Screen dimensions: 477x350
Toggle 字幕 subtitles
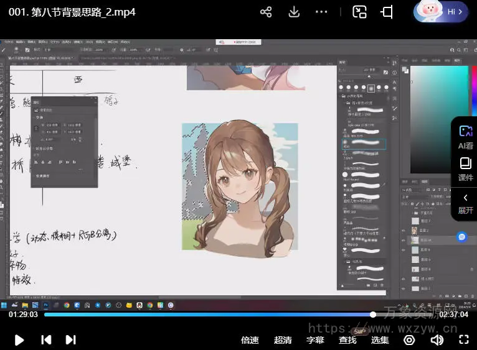(x=315, y=340)
